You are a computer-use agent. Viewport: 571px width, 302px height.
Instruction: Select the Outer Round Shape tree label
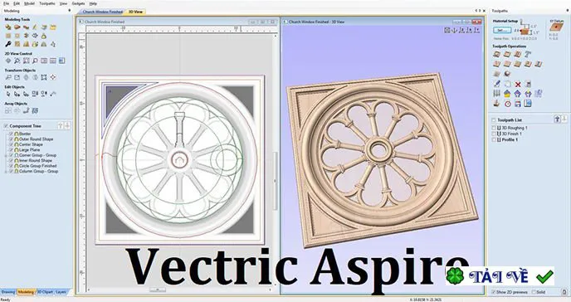[x=36, y=139]
